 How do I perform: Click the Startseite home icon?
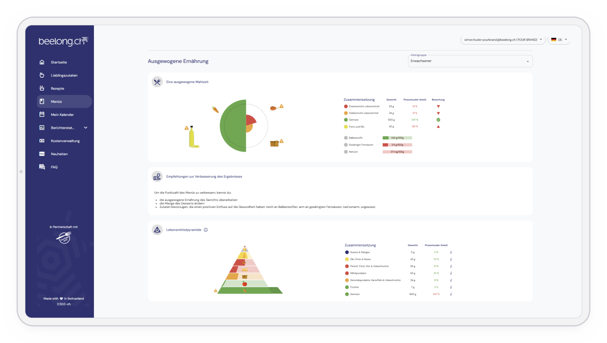[42, 62]
